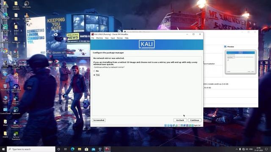Open Recycle Bin on desktop
Viewport: 271px width, 152px height.
coord(5,87)
